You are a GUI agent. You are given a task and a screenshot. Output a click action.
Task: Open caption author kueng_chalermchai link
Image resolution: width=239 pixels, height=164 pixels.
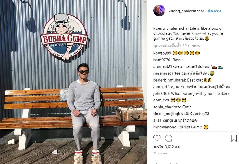(171, 28)
